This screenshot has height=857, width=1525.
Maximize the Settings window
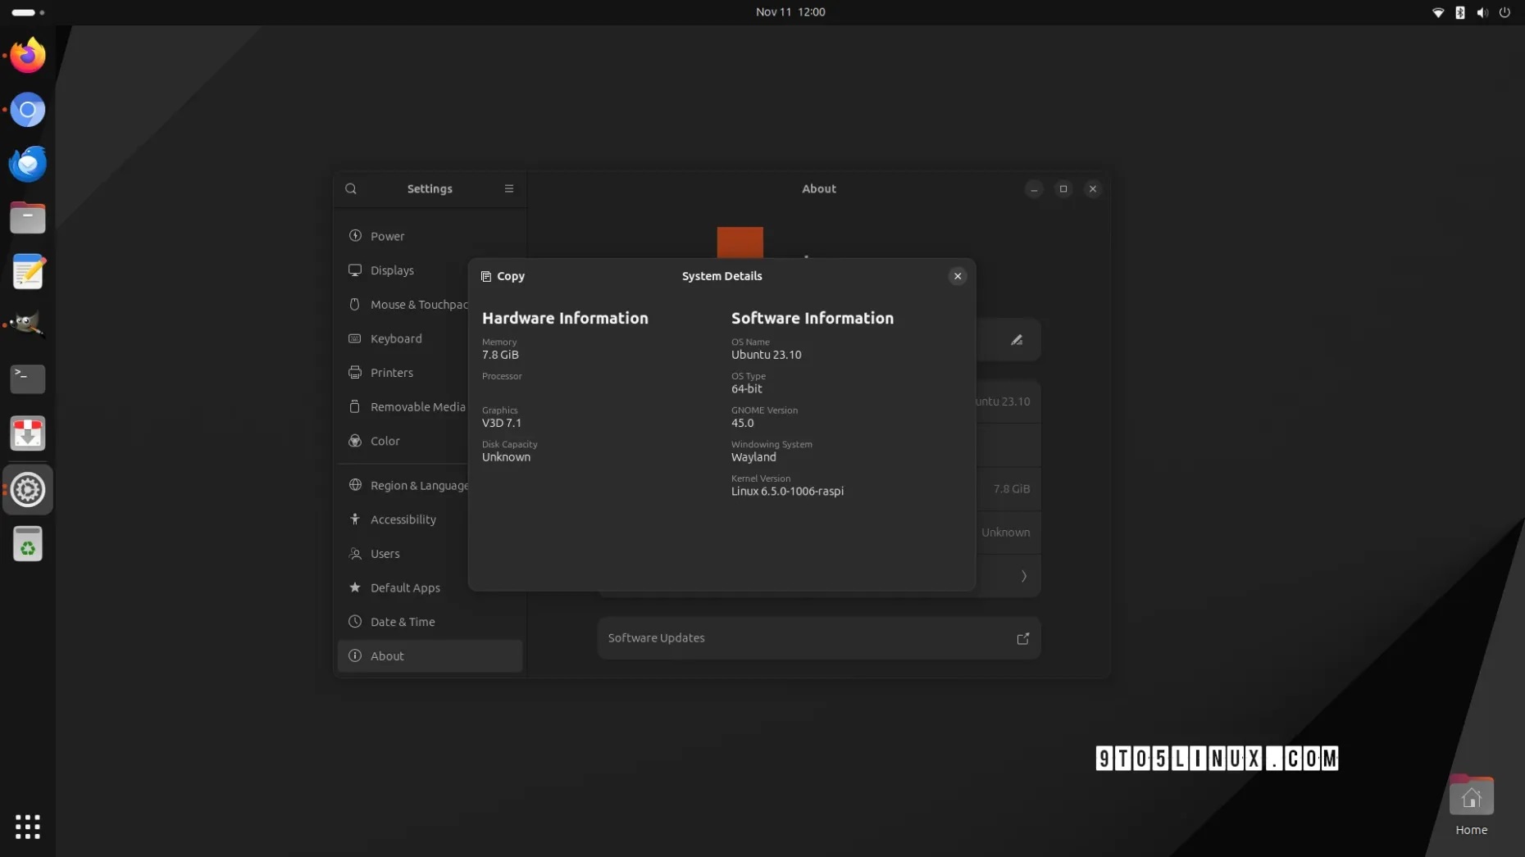(1063, 189)
